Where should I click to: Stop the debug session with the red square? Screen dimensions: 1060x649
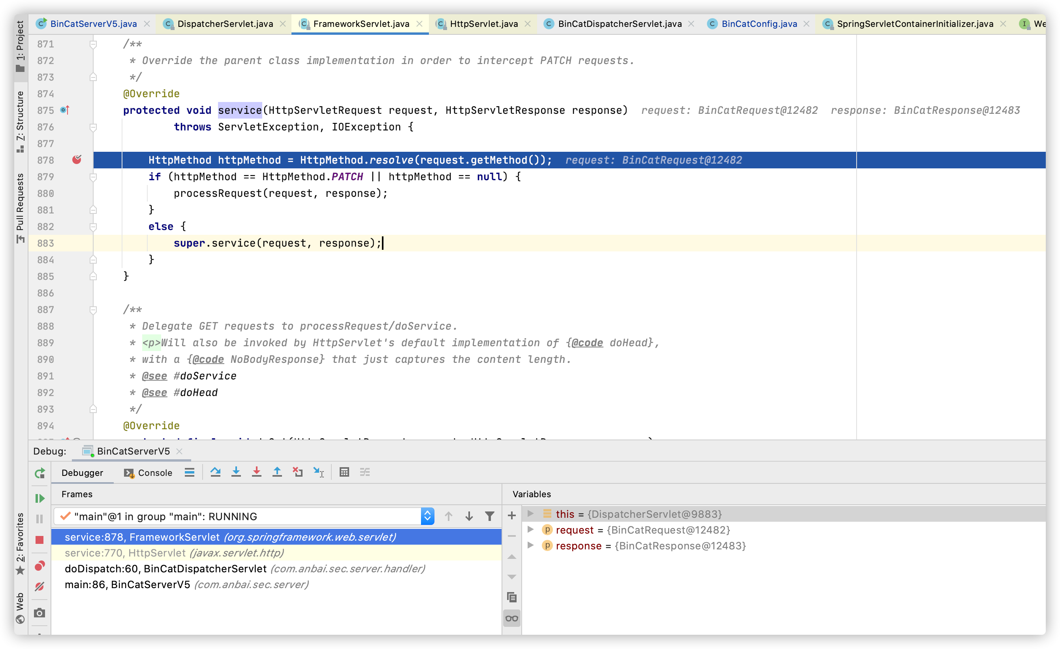click(x=39, y=540)
